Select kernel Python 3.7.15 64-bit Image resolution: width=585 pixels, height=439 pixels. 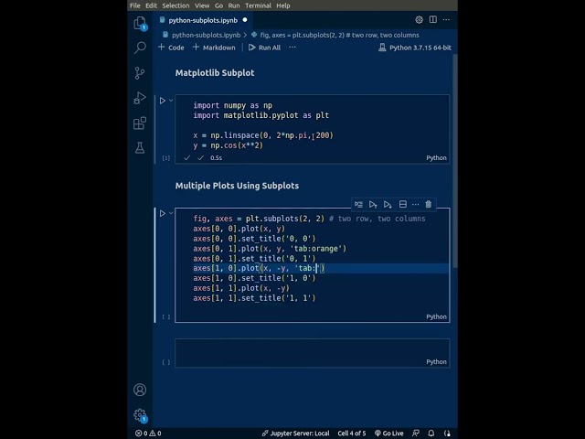414,48
